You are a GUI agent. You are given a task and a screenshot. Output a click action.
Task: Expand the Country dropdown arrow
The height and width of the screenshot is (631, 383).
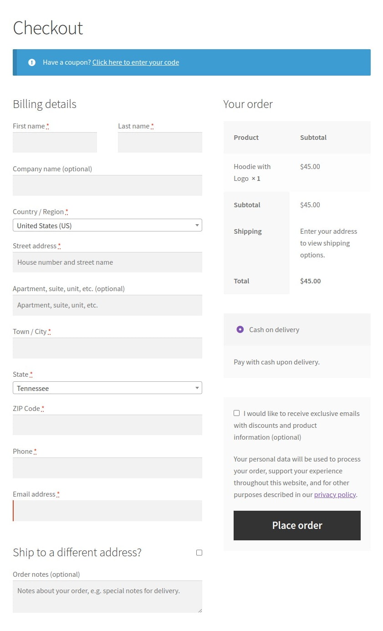tap(196, 225)
